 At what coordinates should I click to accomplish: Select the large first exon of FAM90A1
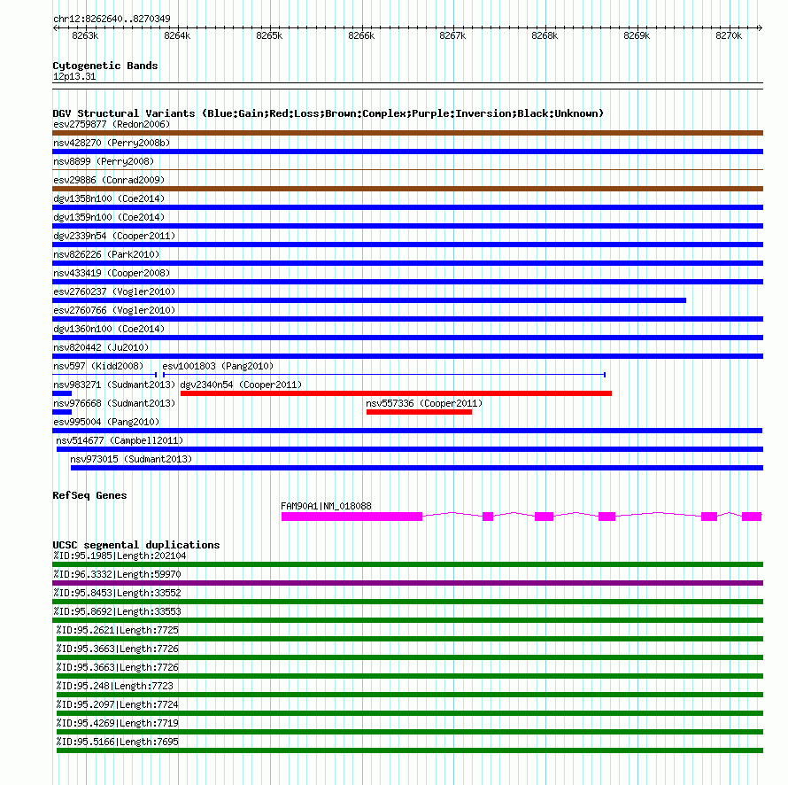[352, 517]
